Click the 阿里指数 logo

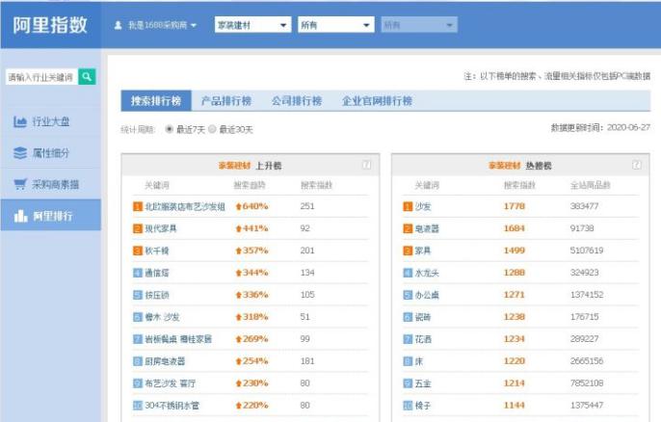click(50, 25)
